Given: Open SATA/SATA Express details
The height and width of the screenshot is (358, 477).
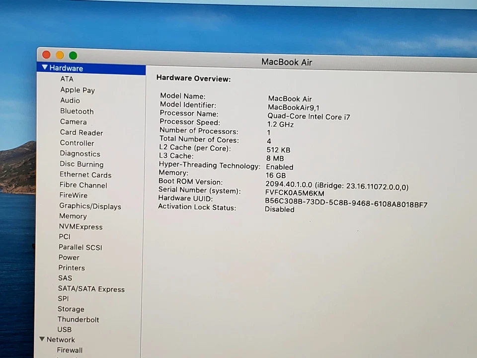Looking at the screenshot, I should (x=91, y=289).
